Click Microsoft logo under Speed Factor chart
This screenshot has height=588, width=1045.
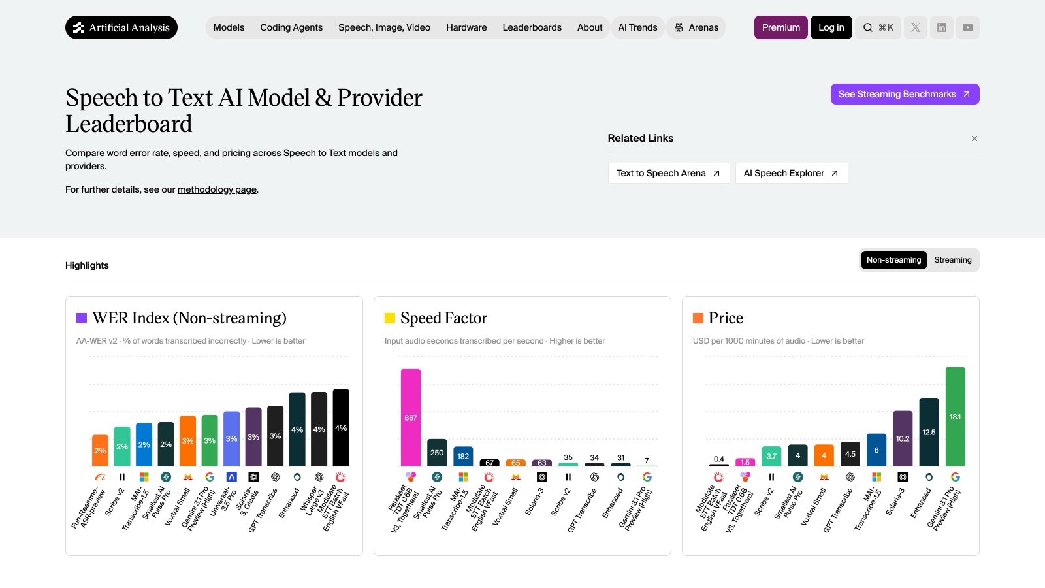pos(463,477)
